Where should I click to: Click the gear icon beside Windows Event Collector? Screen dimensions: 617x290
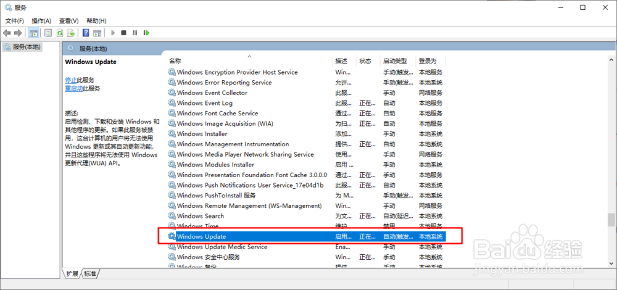172,93
